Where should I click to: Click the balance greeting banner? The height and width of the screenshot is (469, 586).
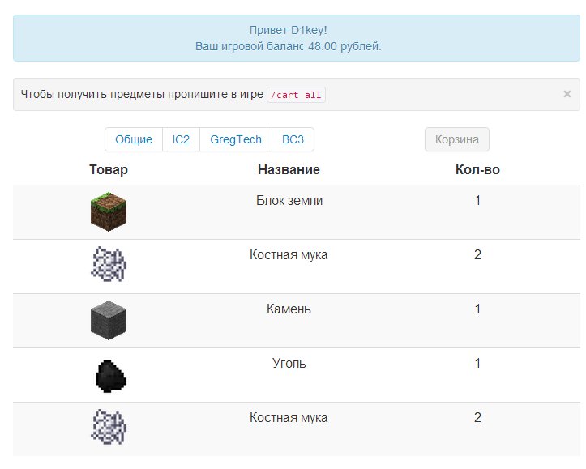coord(297,38)
